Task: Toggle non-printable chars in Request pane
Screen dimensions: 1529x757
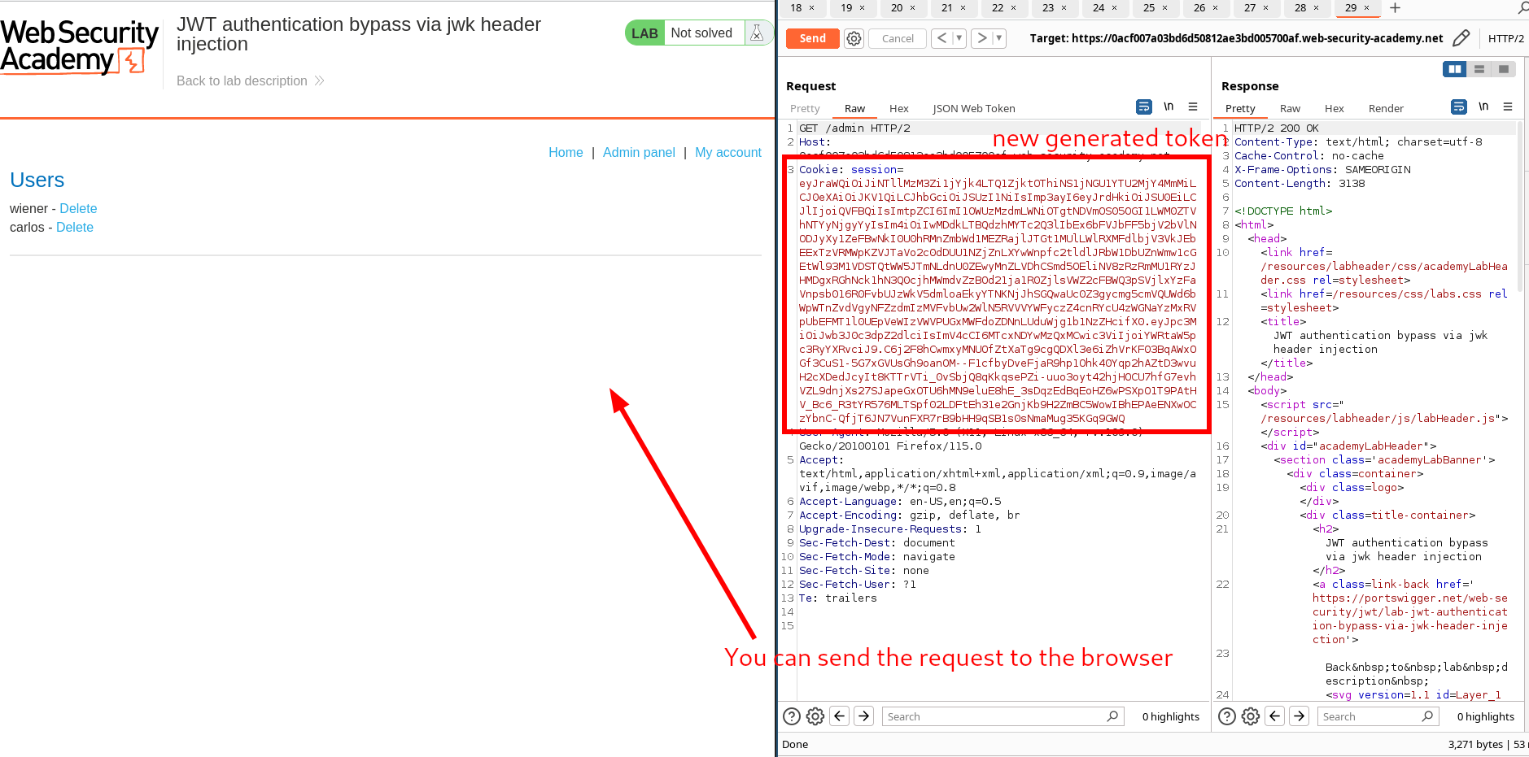Action: pyautogui.click(x=1169, y=107)
